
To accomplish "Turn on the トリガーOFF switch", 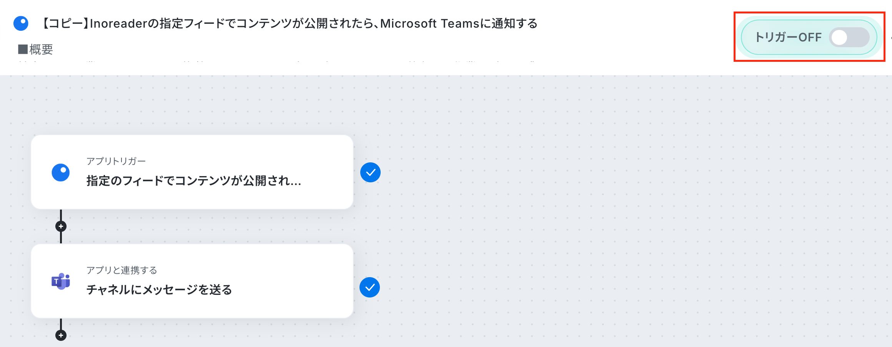I will [x=849, y=37].
